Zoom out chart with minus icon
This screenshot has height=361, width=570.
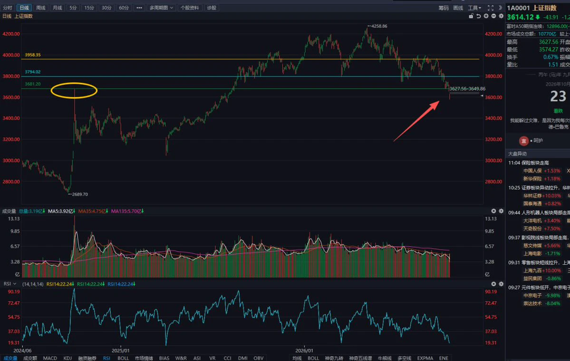coord(493,16)
